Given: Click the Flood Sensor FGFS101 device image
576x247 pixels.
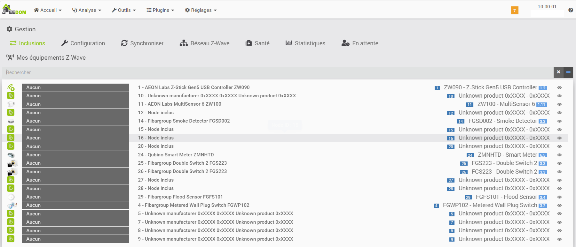Looking at the screenshot, I should (11, 197).
